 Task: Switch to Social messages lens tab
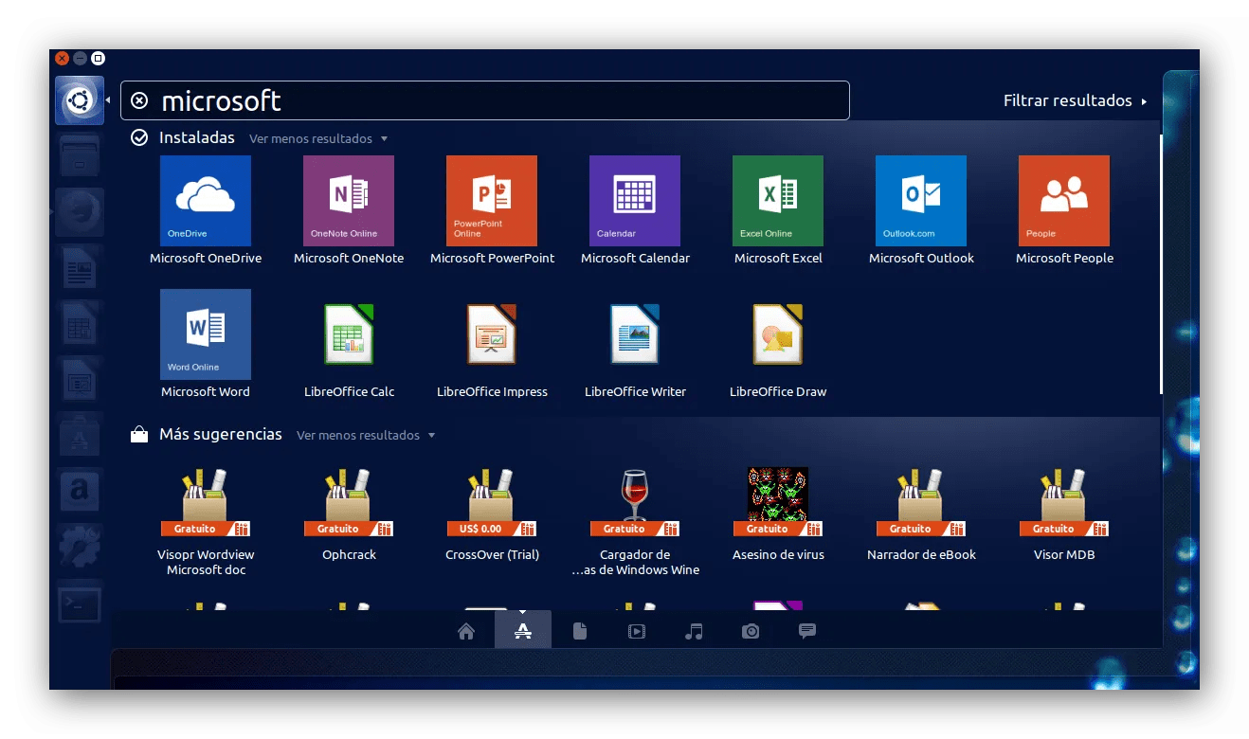tap(807, 631)
